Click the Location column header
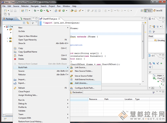The width and height of the screenshot is (167, 123). [x=129, y=99]
